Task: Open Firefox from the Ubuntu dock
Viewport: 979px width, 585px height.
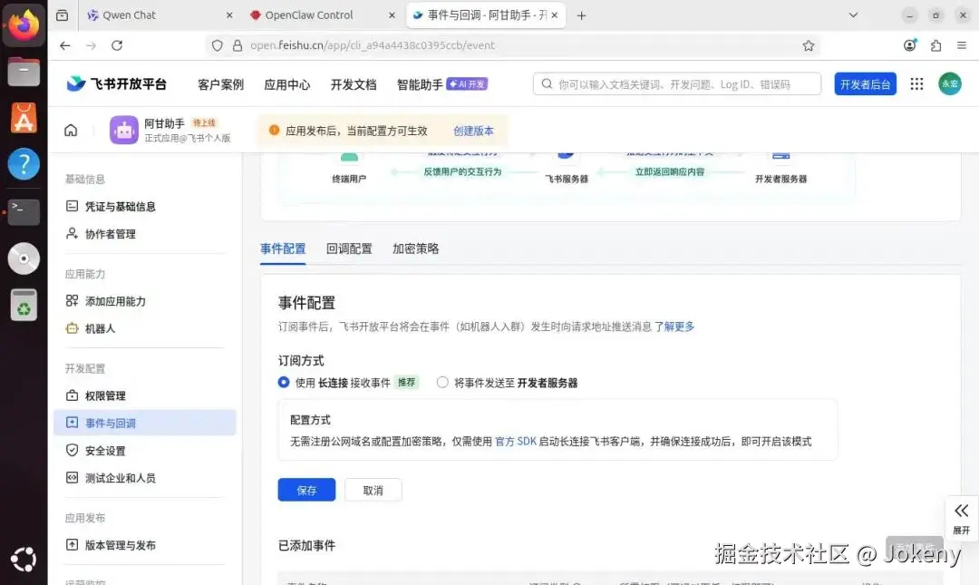Action: (24, 25)
